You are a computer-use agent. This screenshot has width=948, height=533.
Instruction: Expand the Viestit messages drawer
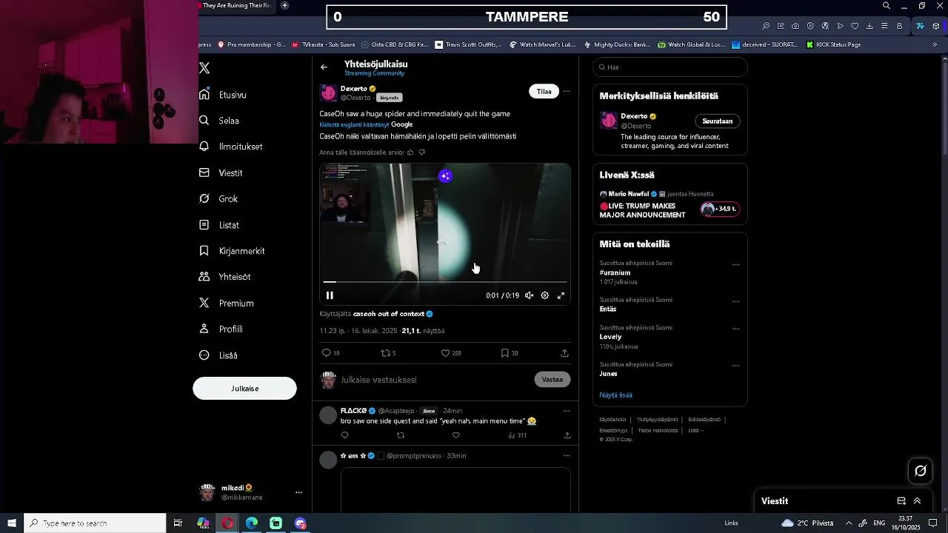(917, 501)
